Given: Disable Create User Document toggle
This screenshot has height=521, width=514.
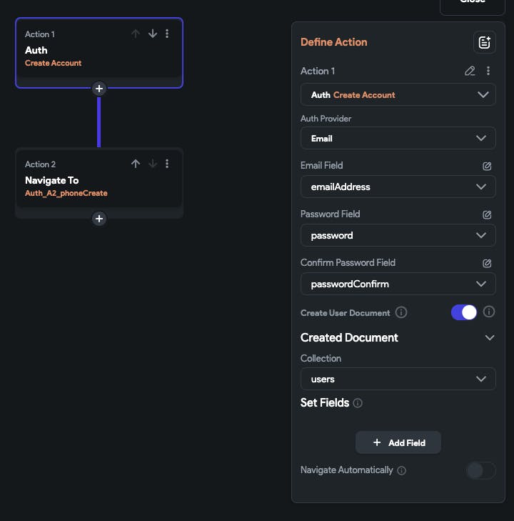Looking at the screenshot, I should coord(464,312).
